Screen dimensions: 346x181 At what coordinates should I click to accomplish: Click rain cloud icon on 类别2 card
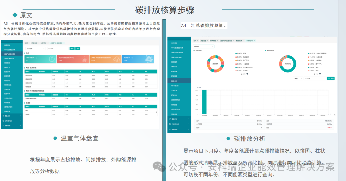[x=117, y=59]
